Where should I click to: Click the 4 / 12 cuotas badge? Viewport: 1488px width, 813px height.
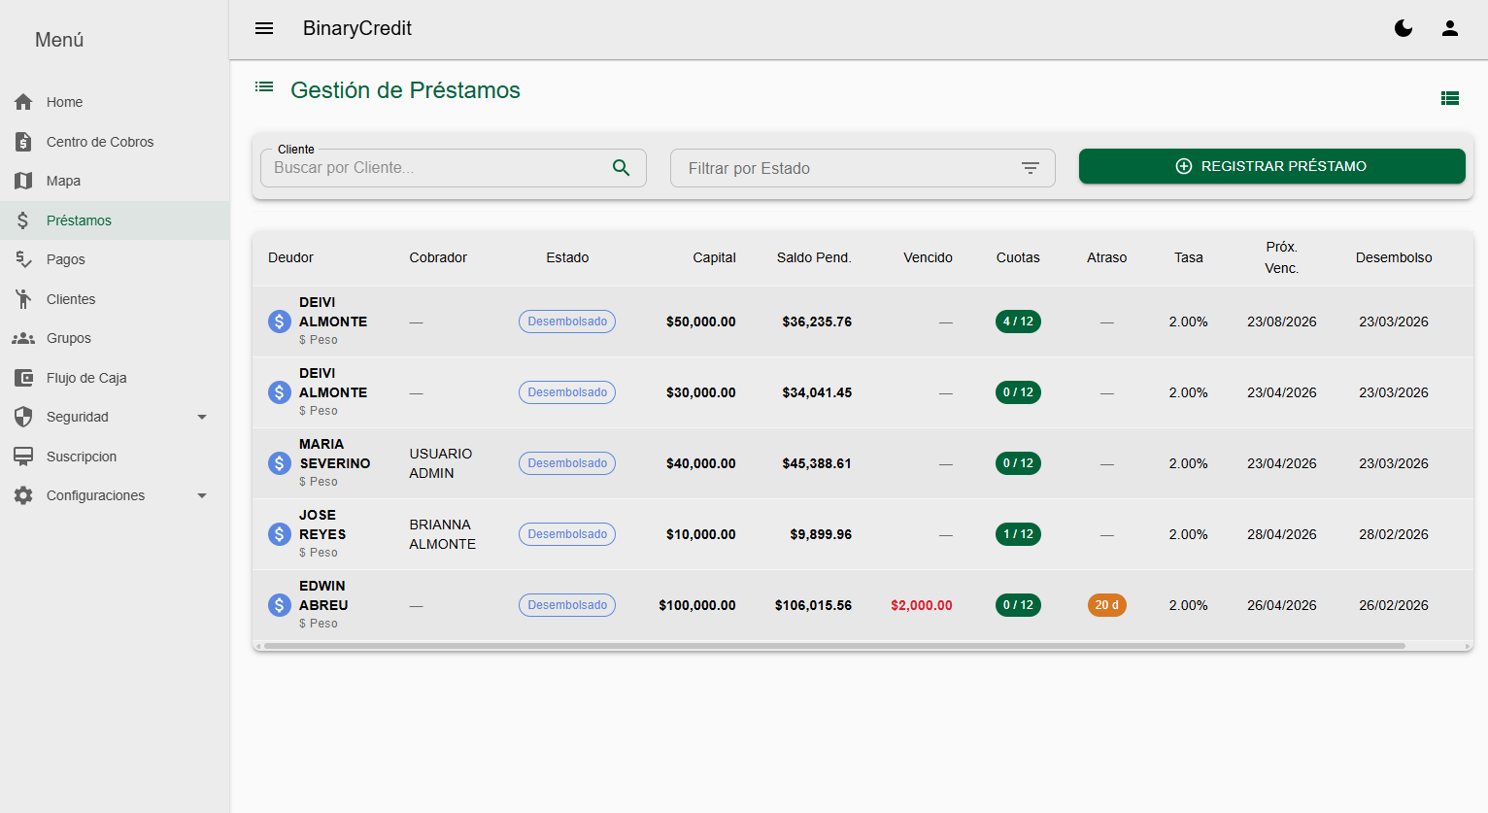1018,322
